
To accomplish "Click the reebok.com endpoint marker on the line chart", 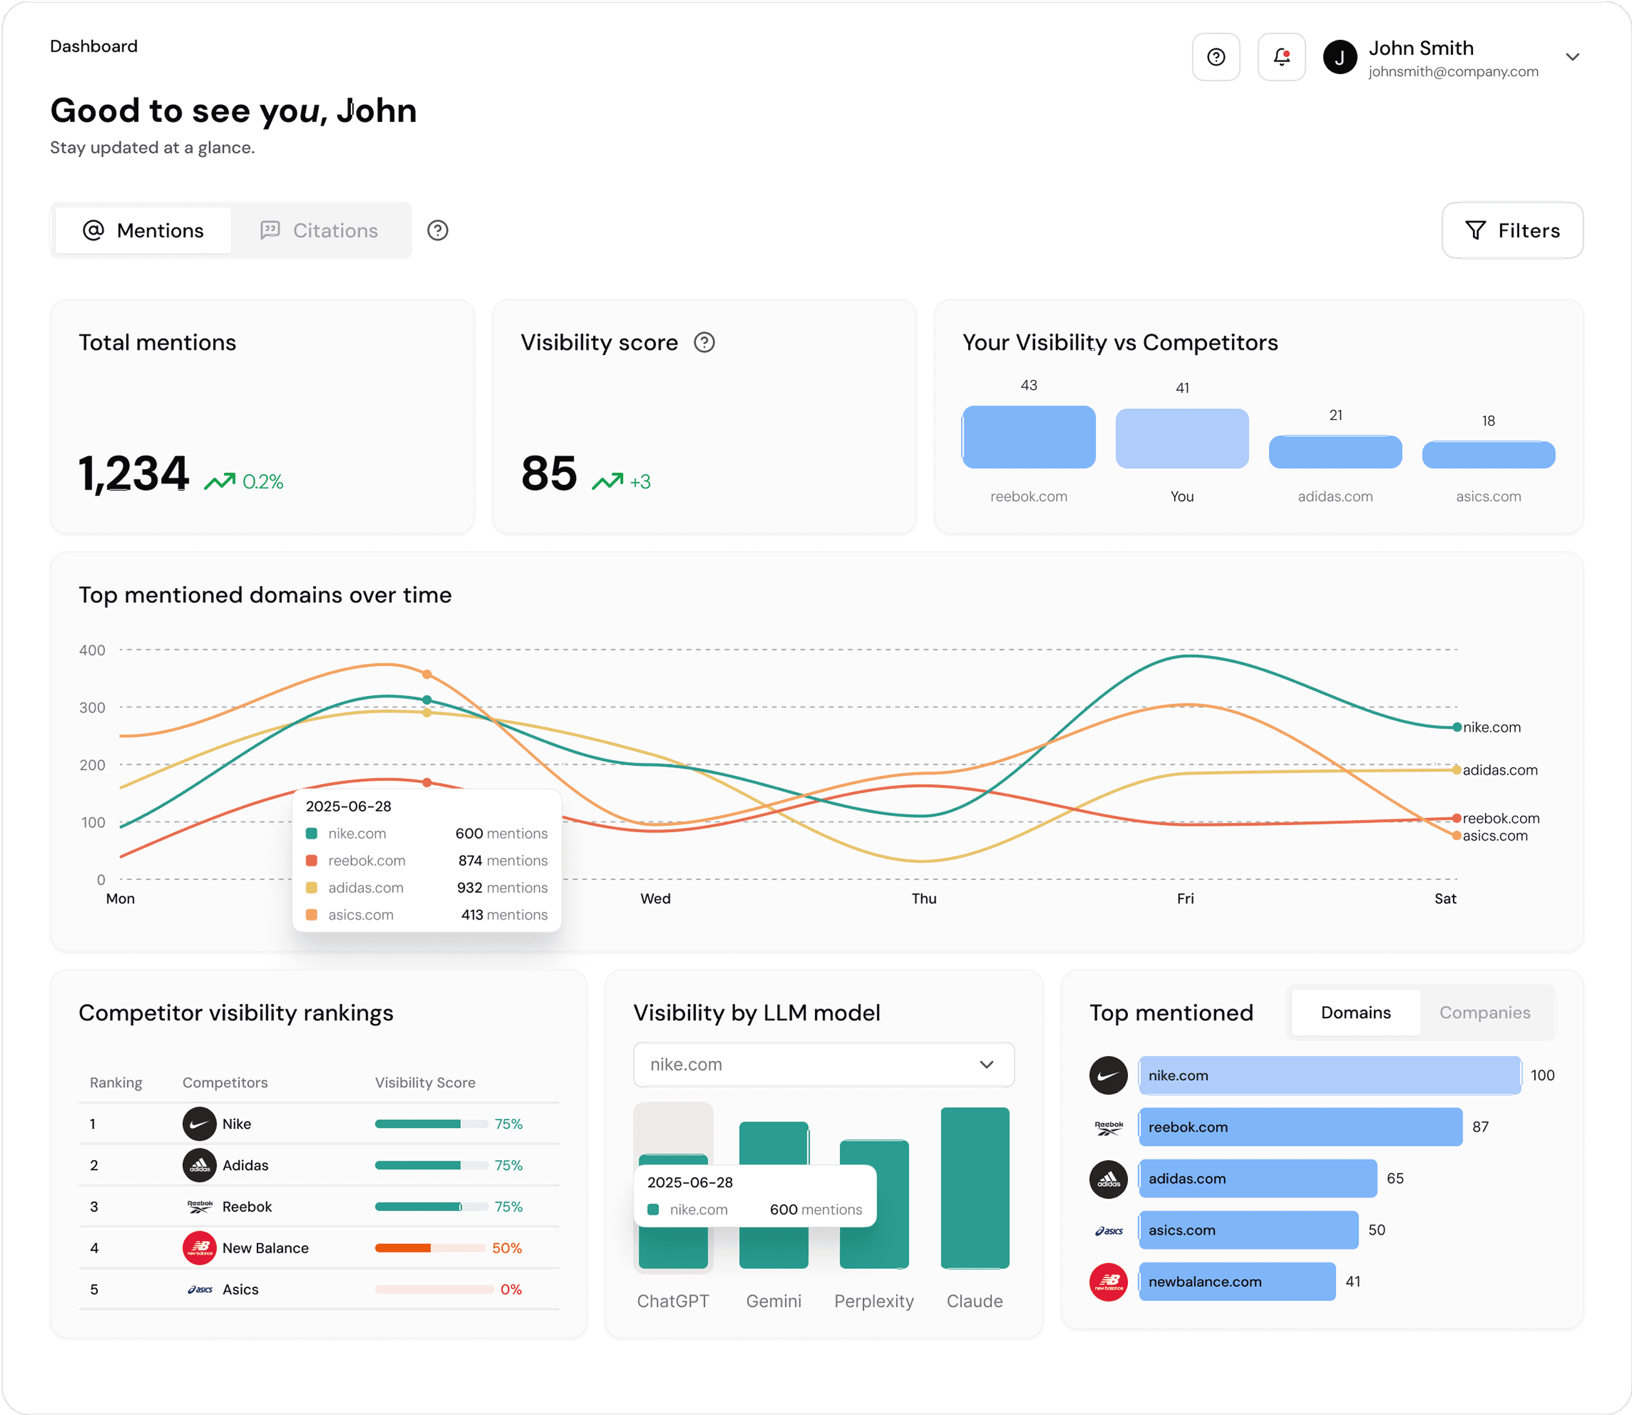I will coord(1457,819).
